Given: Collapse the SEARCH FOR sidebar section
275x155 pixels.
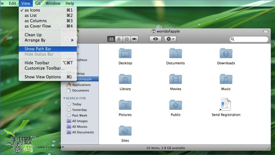Looking at the screenshot, I should coord(64,98).
